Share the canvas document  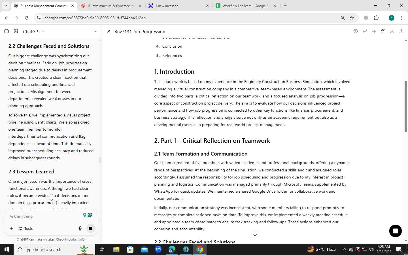(x=401, y=31)
